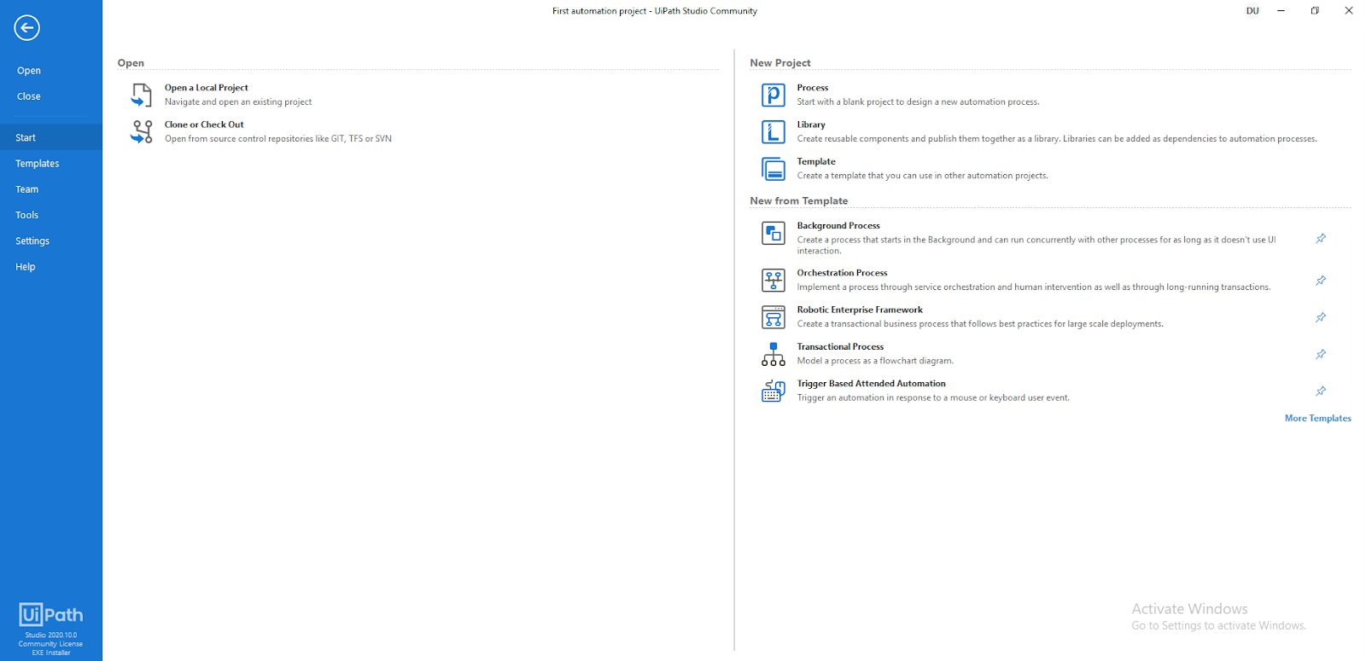Open the More Templates link
The image size is (1366, 661).
pyautogui.click(x=1317, y=418)
